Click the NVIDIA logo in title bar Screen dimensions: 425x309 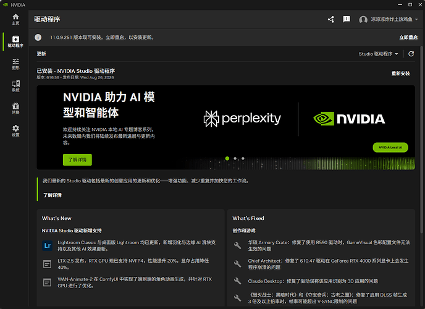[5, 5]
